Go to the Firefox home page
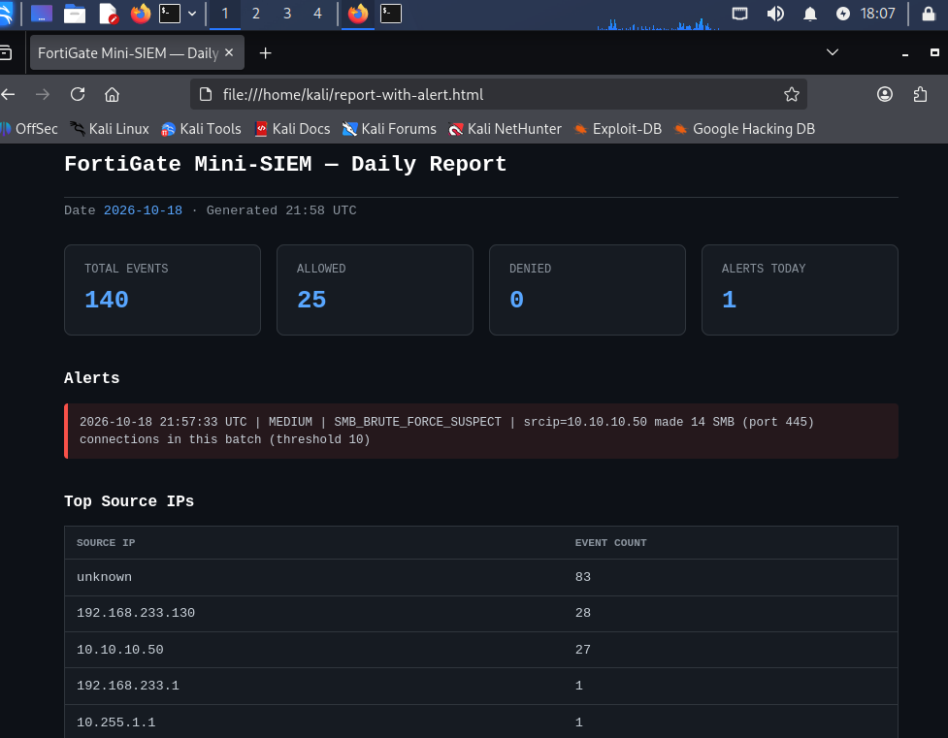 [112, 94]
